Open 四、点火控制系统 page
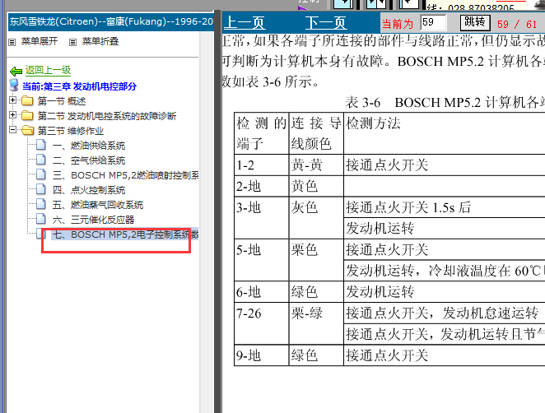Viewport: 545px width, 413px height. coord(89,190)
